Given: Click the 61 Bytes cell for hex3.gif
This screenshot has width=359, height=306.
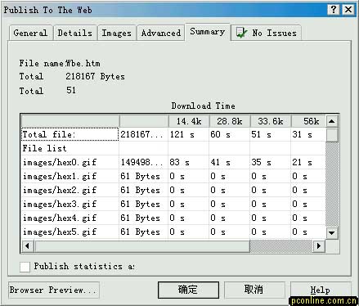Looking at the screenshot, I should coord(144,204).
